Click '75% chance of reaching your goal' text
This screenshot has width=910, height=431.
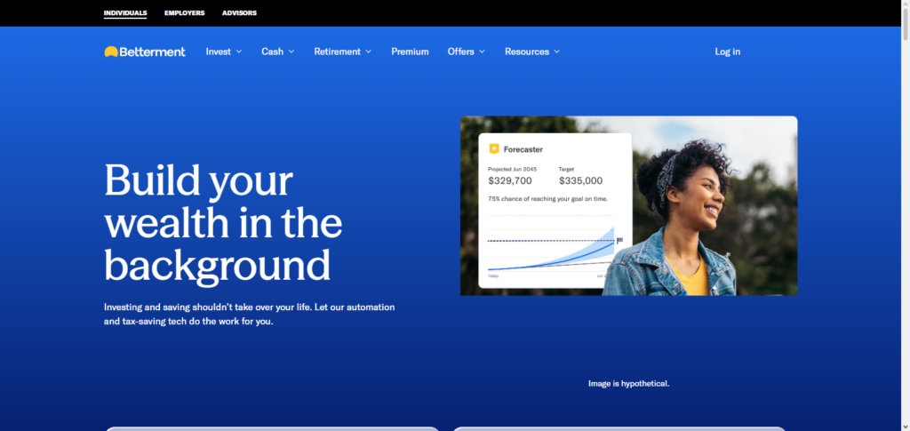point(547,199)
